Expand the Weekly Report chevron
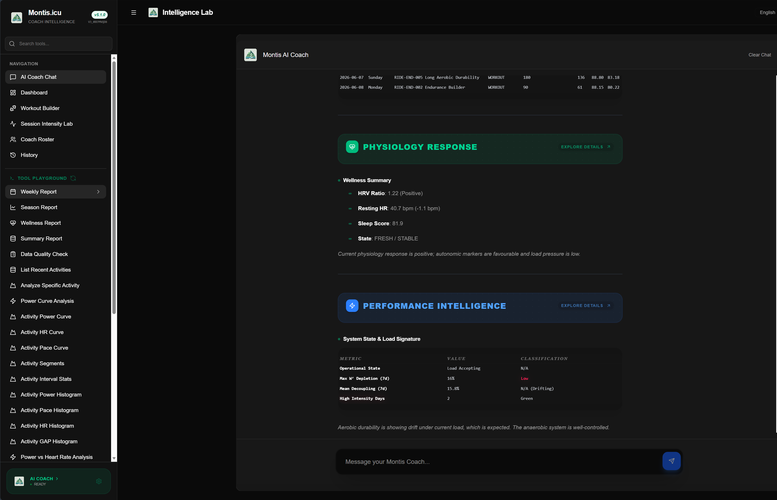This screenshot has width=777, height=500. tap(98, 191)
